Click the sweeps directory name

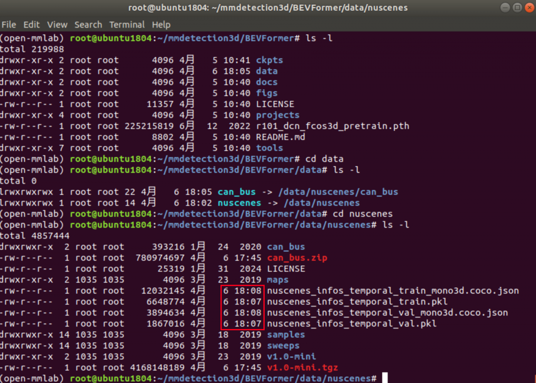283,346
